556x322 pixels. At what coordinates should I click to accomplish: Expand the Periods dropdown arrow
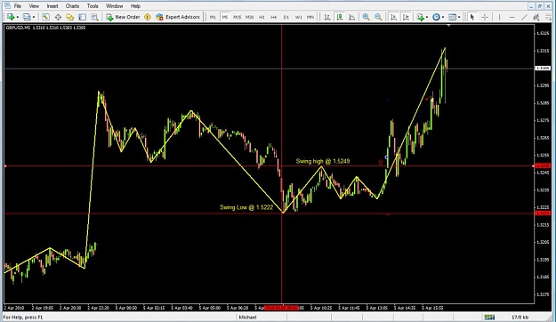click(442, 17)
